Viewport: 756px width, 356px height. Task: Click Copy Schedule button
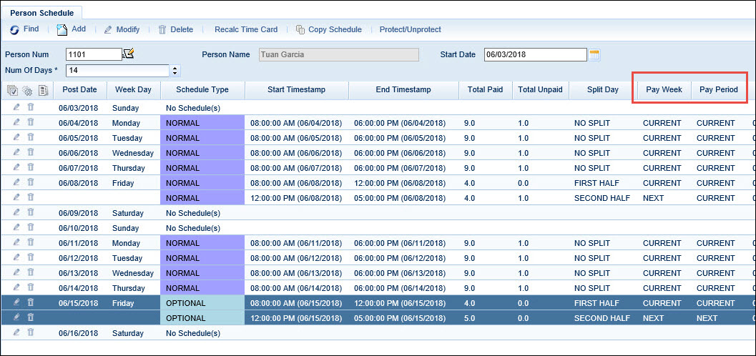[x=335, y=29]
